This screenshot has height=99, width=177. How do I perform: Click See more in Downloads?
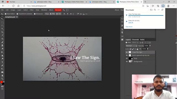click(x=129, y=27)
